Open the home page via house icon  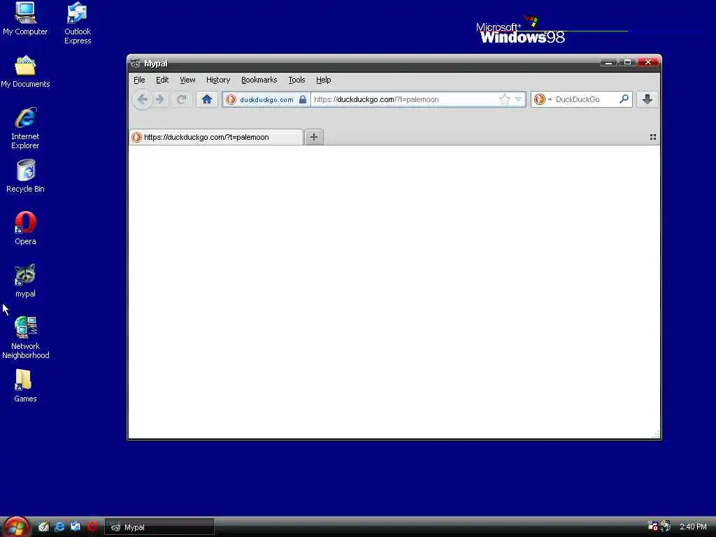(x=207, y=99)
